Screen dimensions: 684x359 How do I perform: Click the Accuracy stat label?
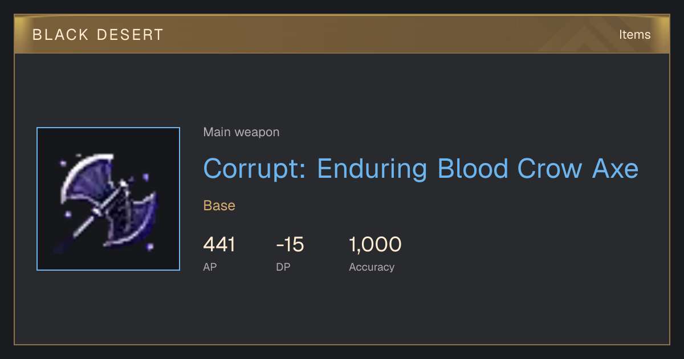pyautogui.click(x=372, y=267)
